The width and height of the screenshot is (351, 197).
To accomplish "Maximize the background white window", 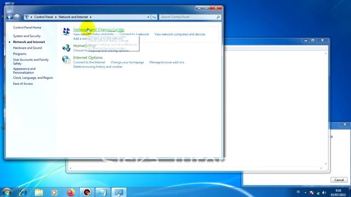I will pos(313,40).
